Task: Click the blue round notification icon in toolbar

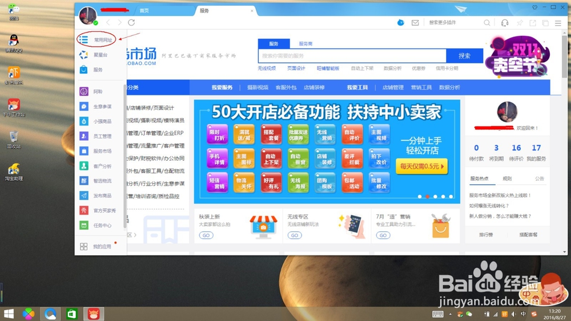Action: 401,23
